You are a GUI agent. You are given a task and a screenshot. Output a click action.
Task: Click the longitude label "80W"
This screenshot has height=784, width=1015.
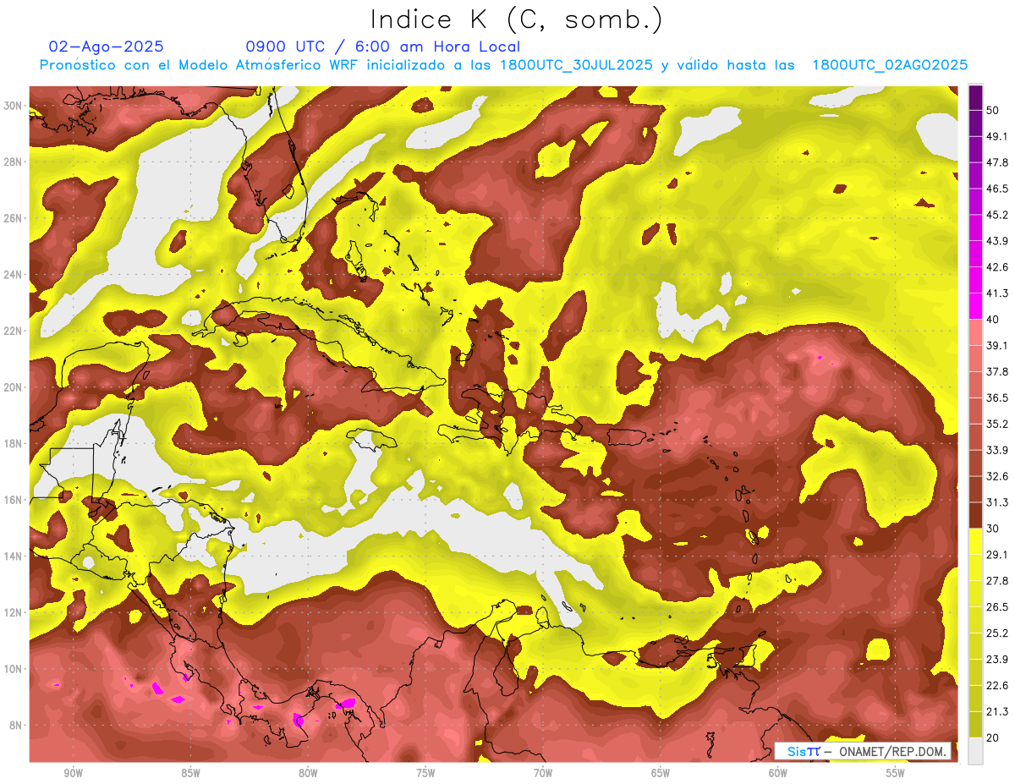308,773
